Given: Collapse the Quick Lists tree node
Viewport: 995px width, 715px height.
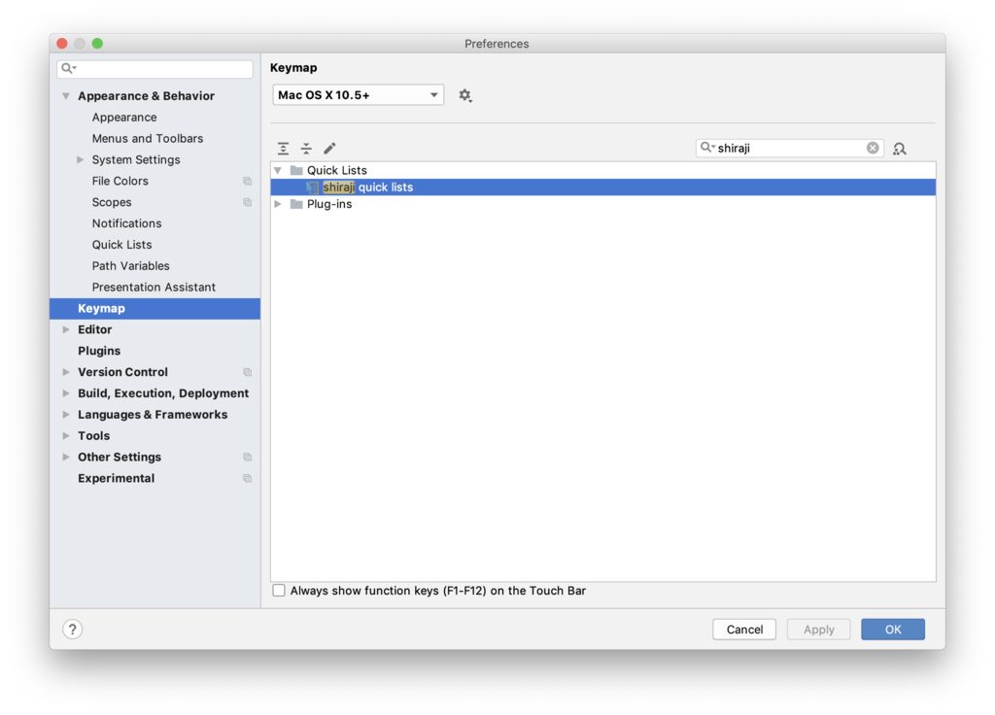Looking at the screenshot, I should (x=278, y=170).
